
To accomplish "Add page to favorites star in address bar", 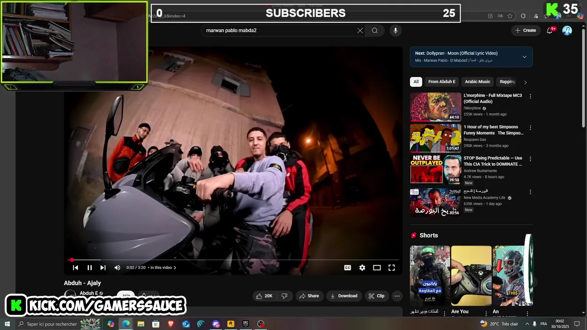I will point(510,16).
